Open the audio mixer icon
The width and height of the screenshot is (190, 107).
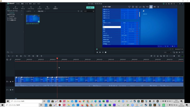[161, 56]
